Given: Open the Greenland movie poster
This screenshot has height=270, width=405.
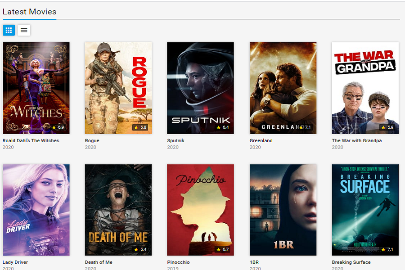Looking at the screenshot, I should pos(283,88).
